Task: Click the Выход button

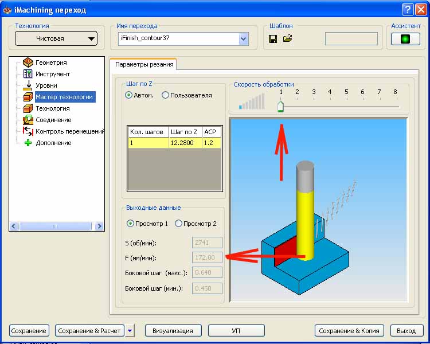Action: 406,331
